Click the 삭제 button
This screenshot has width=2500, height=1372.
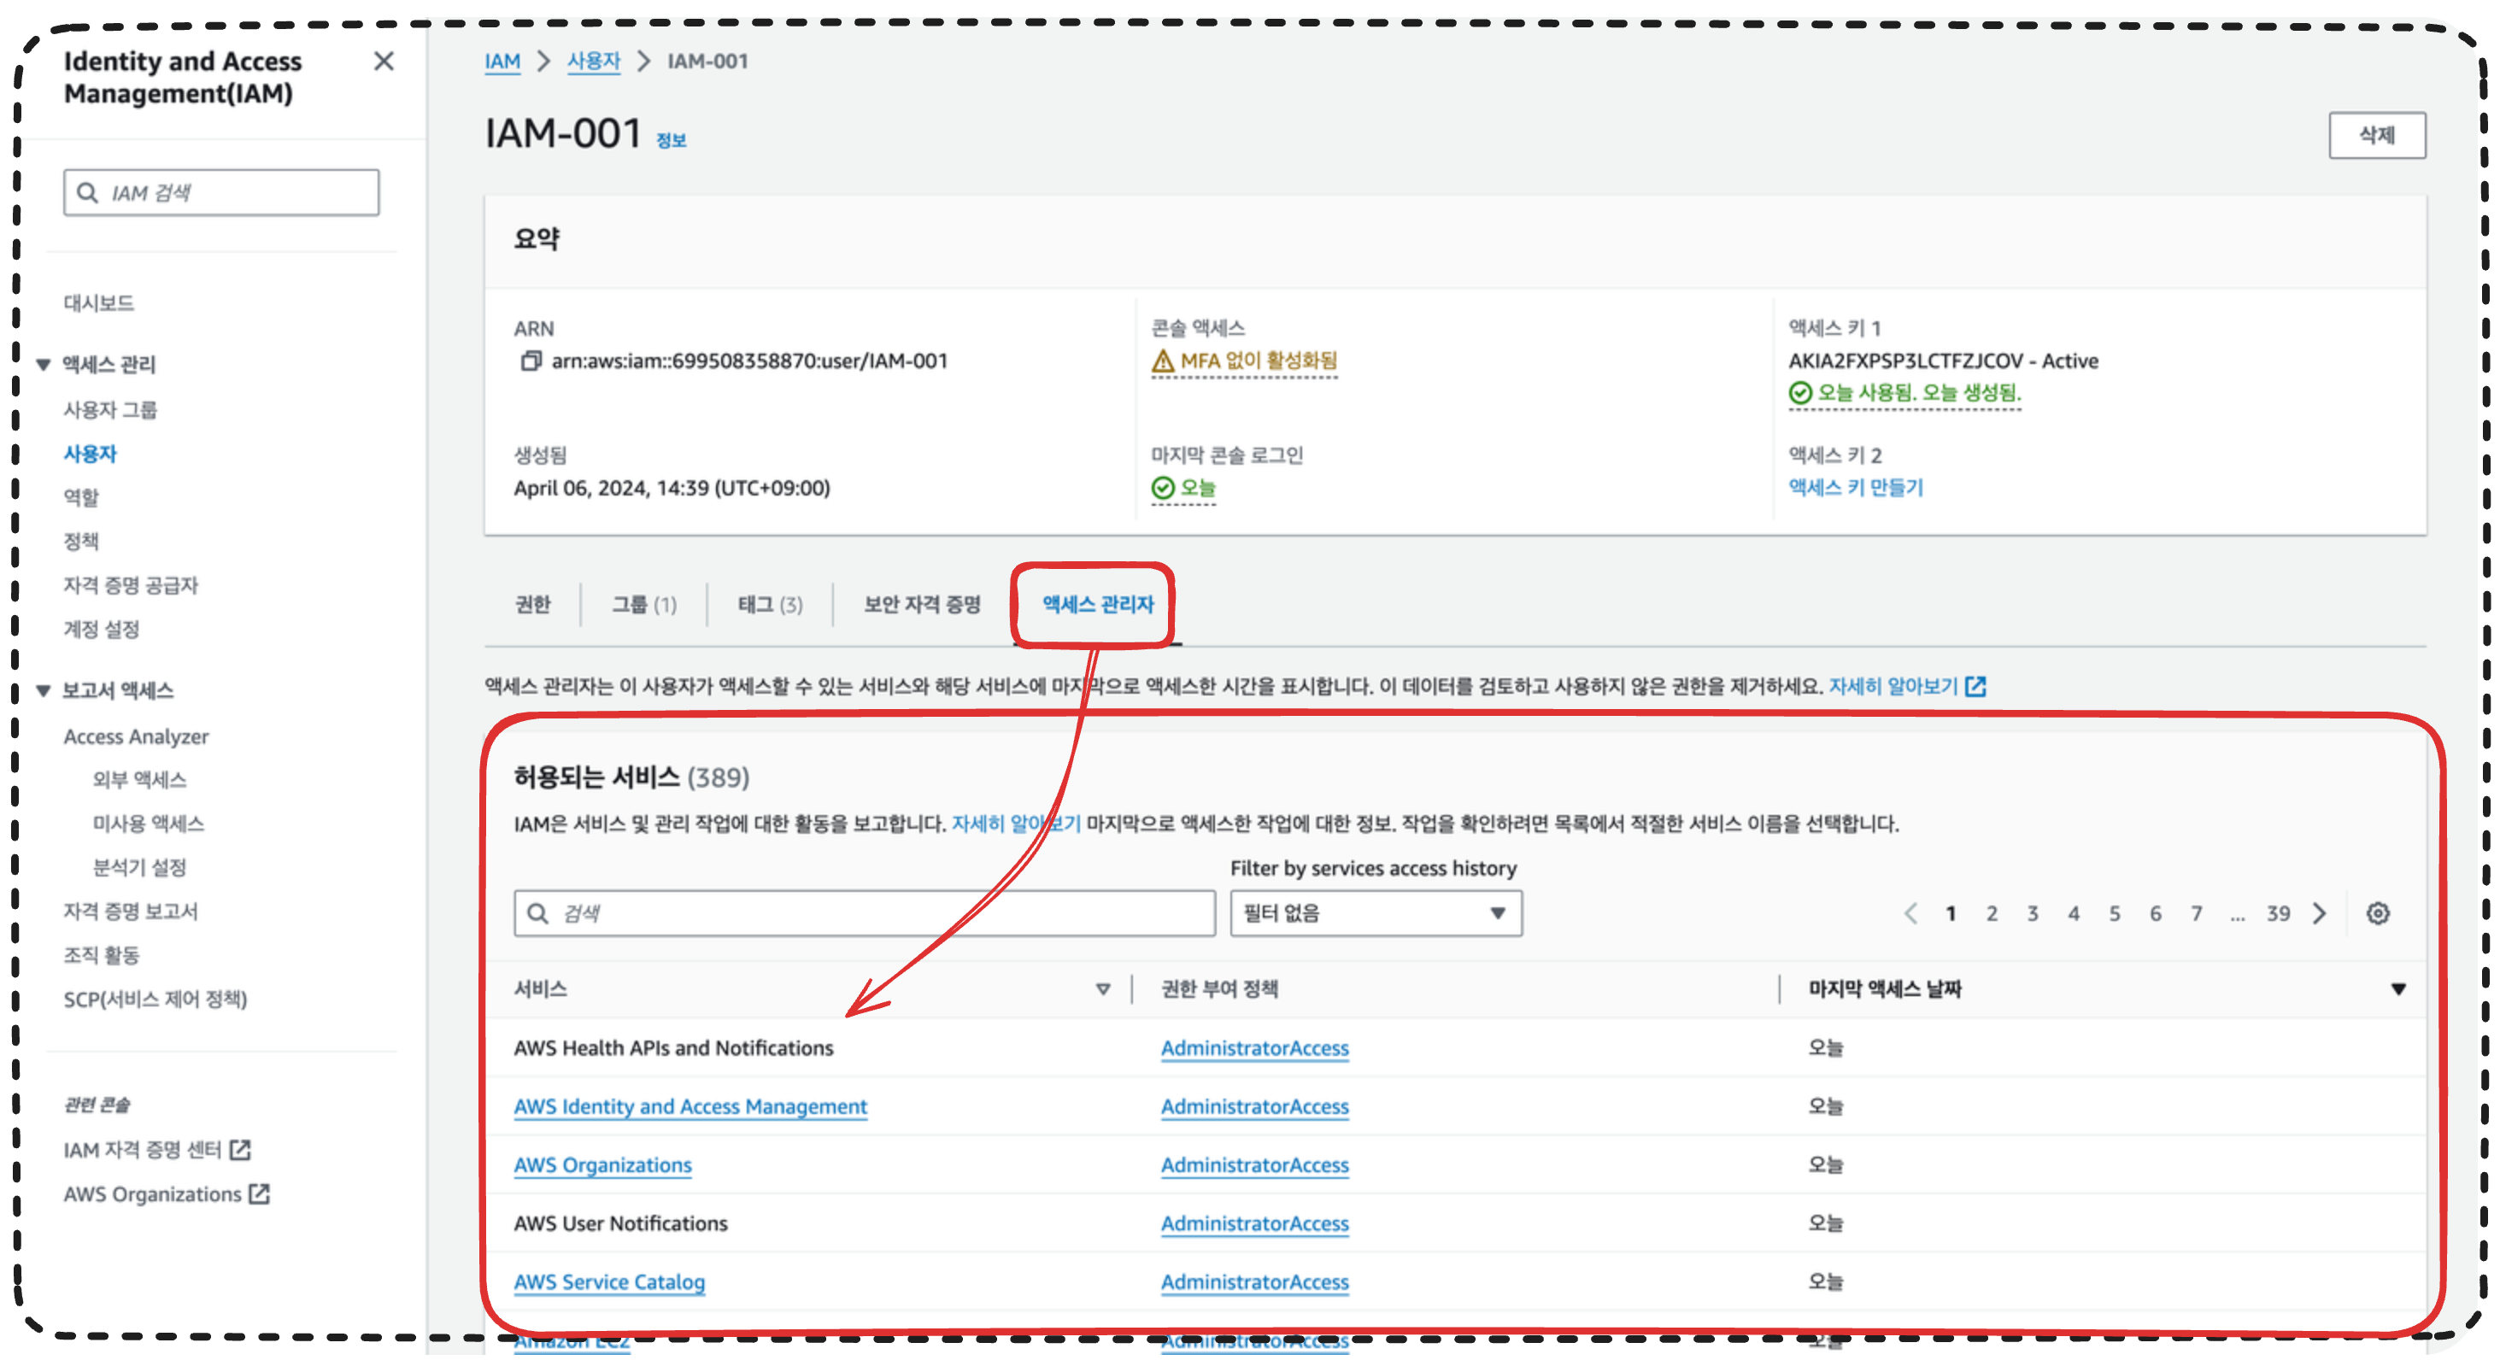click(2376, 135)
